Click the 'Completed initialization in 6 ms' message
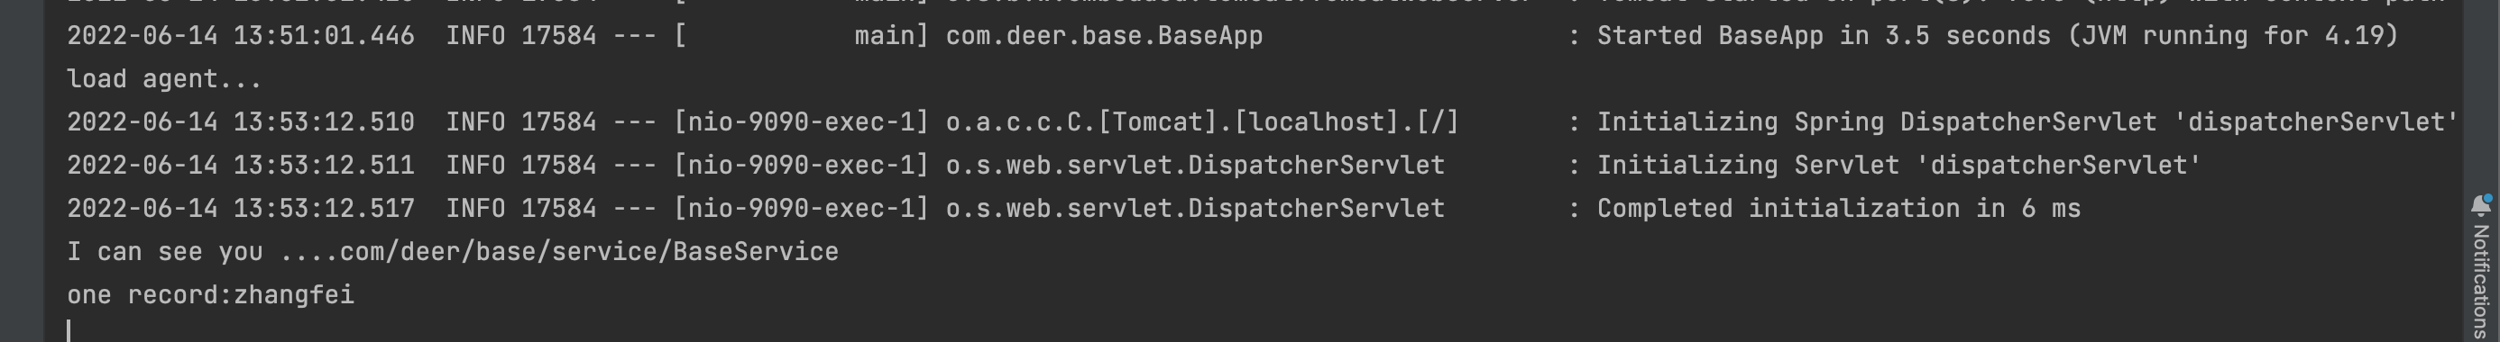Screen dimensions: 2500x342 [1839, 208]
